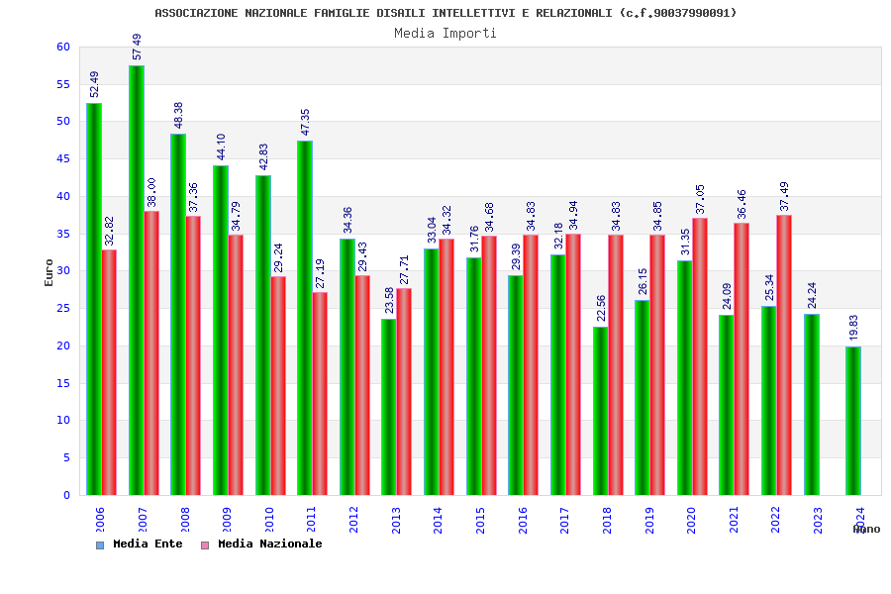Click the Media Nazionale pink legend swatch
Screen dimensions: 891x594
pos(205,545)
